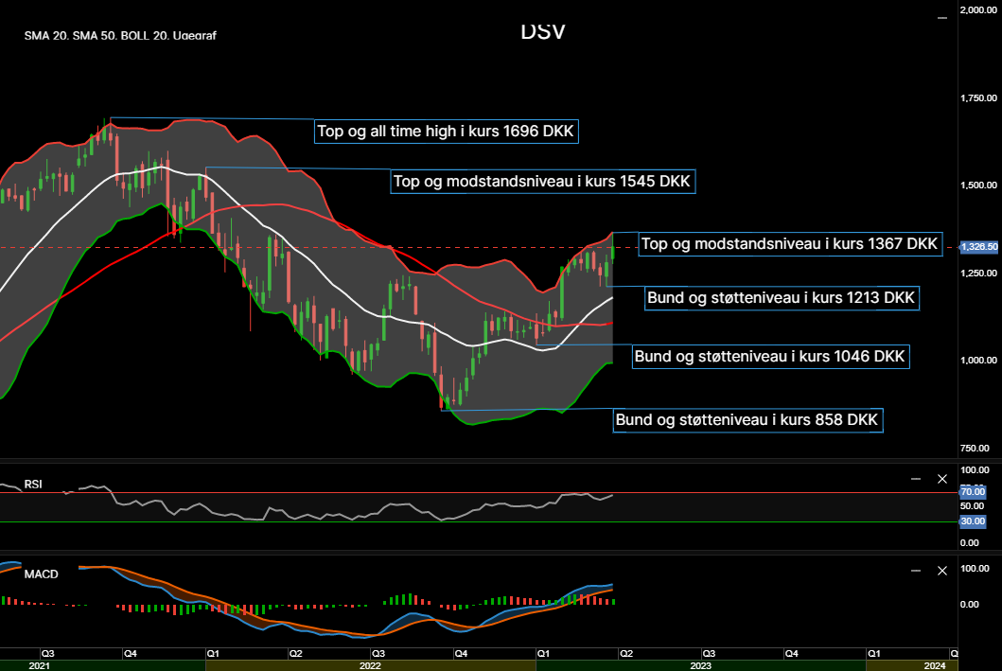This screenshot has width=1002, height=671.
Task: Select the 1545 DKK modstandsniveau label
Action: coord(542,182)
